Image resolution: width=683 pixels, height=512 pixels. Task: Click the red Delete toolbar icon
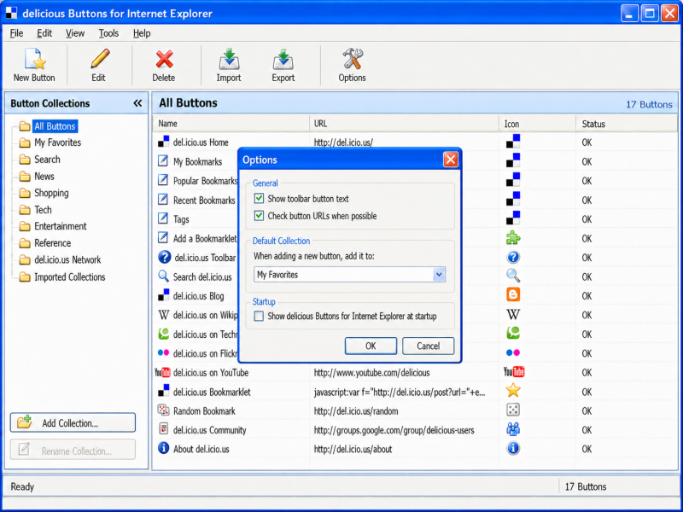click(x=164, y=59)
